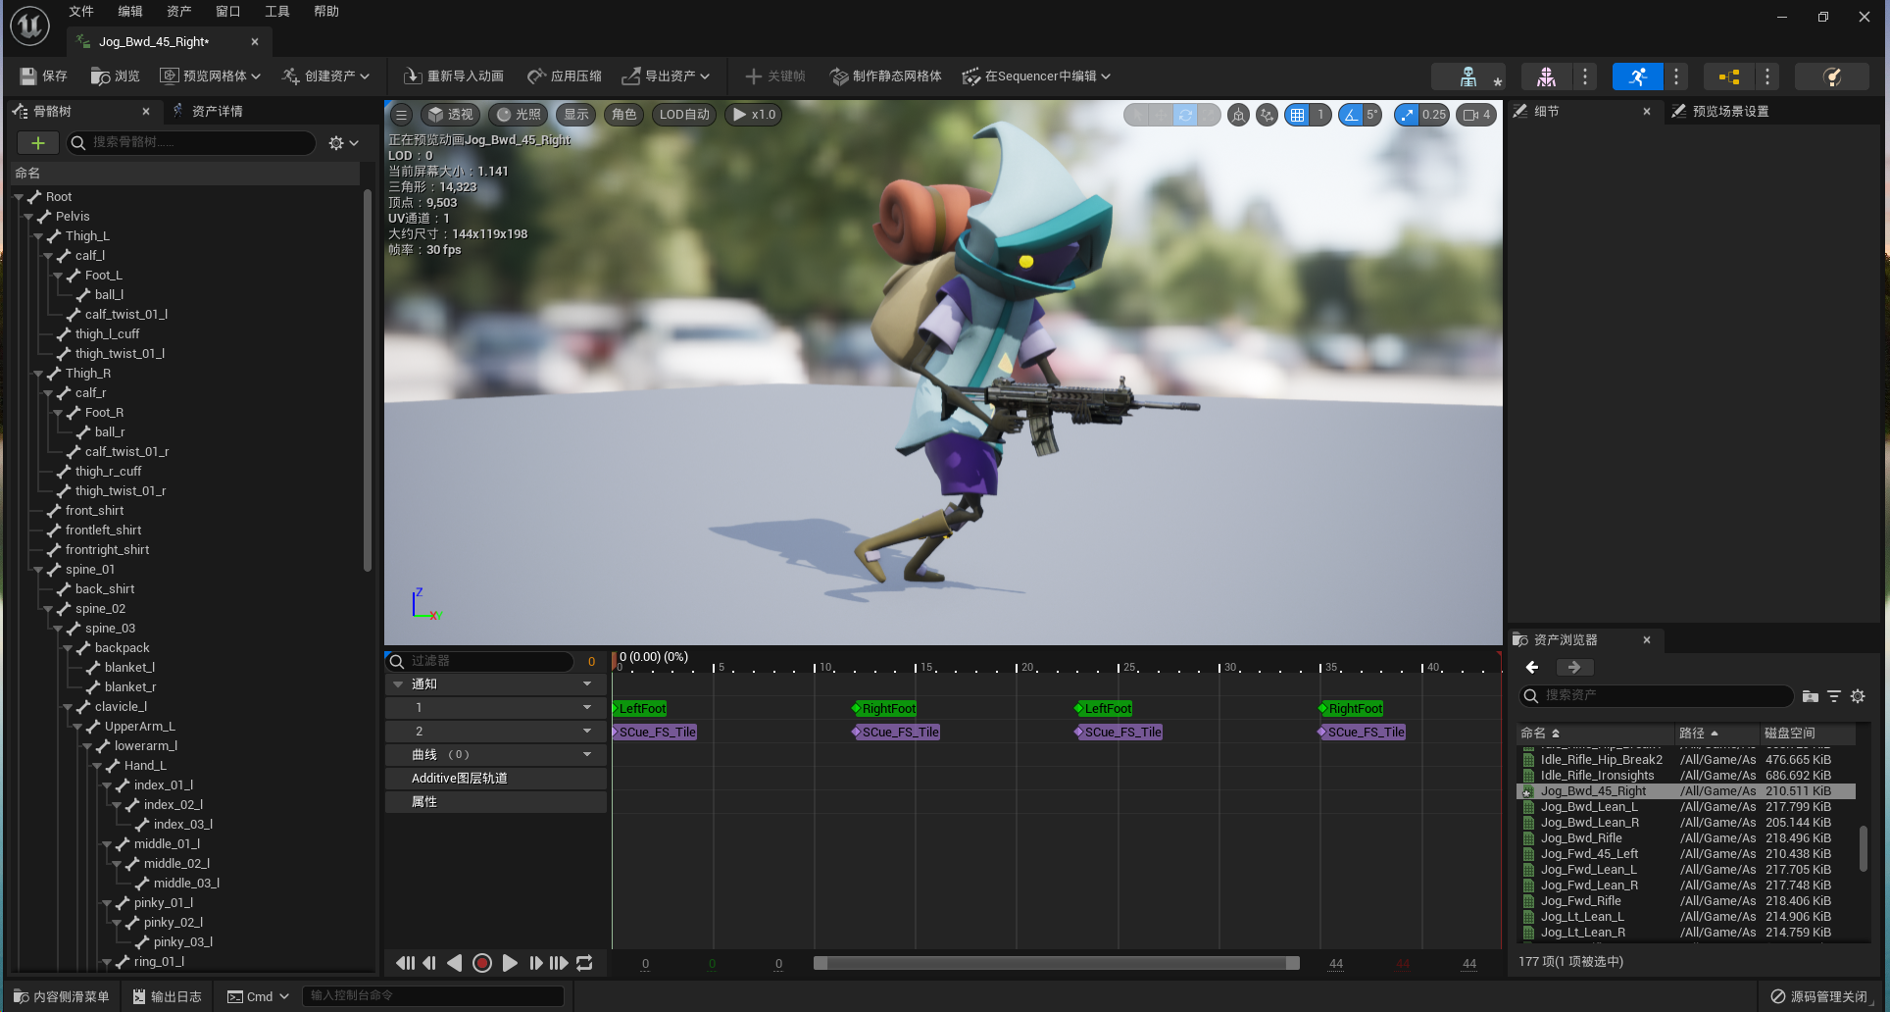Collapse the Pelvis bone node
Screen dimensions: 1890x1012
pyautogui.click(x=28, y=217)
